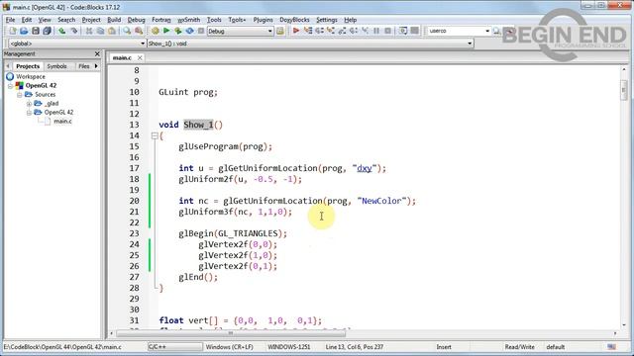This screenshot has height=356, width=634.
Task: Click the Run to cursor debug icon
Action: tap(308, 31)
